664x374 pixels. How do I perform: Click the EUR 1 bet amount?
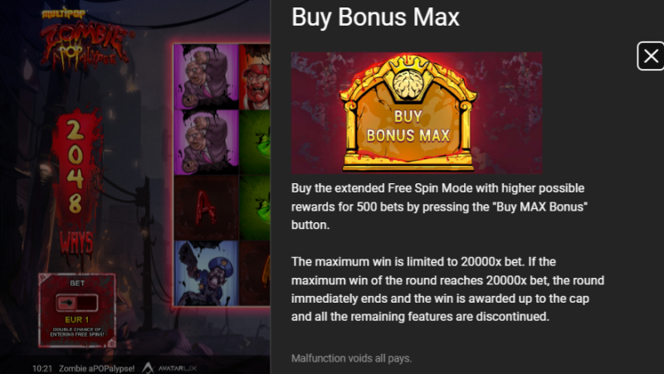click(76, 320)
